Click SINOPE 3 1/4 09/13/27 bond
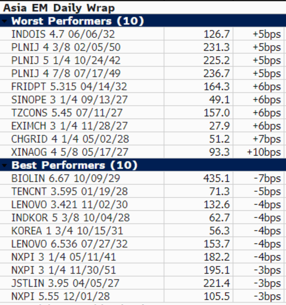Viewport: 286px width, 305px height. (69, 99)
